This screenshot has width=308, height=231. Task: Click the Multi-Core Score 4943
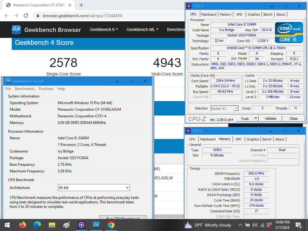click(167, 63)
